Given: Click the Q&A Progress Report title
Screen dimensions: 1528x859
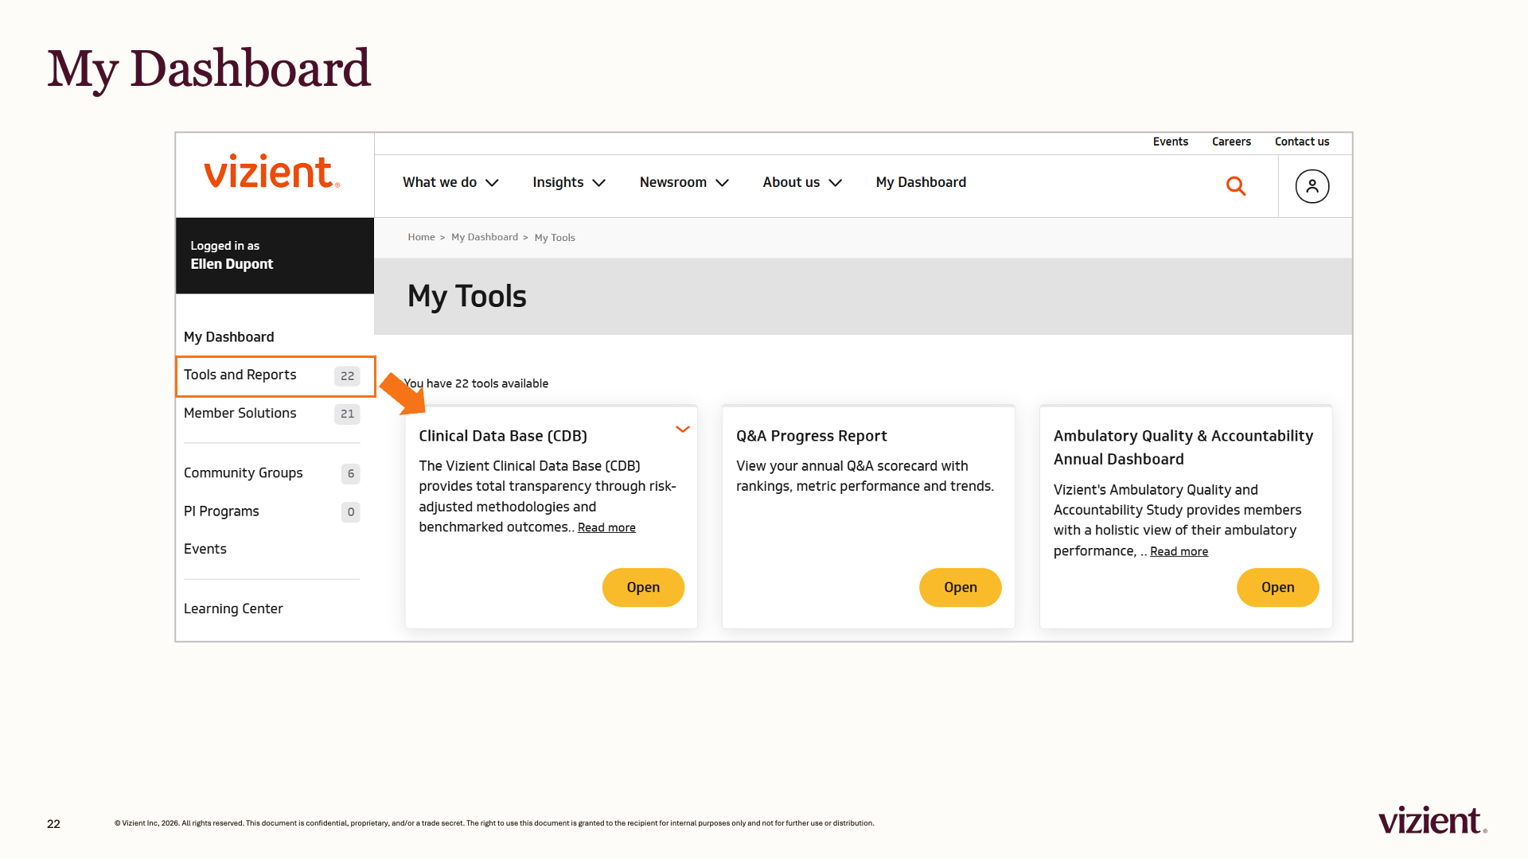Looking at the screenshot, I should [x=811, y=436].
